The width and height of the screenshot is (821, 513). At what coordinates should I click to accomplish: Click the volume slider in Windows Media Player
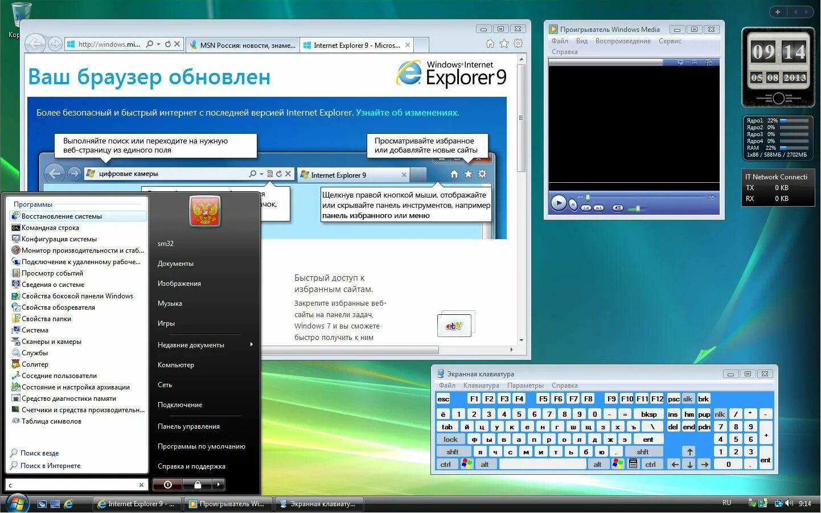(x=638, y=208)
